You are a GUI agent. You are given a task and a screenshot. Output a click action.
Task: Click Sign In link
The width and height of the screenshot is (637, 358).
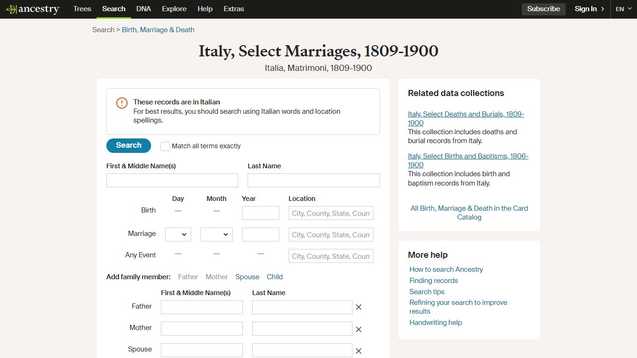pyautogui.click(x=586, y=9)
